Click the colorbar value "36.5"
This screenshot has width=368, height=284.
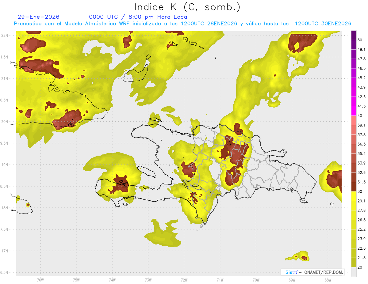(x=362, y=144)
